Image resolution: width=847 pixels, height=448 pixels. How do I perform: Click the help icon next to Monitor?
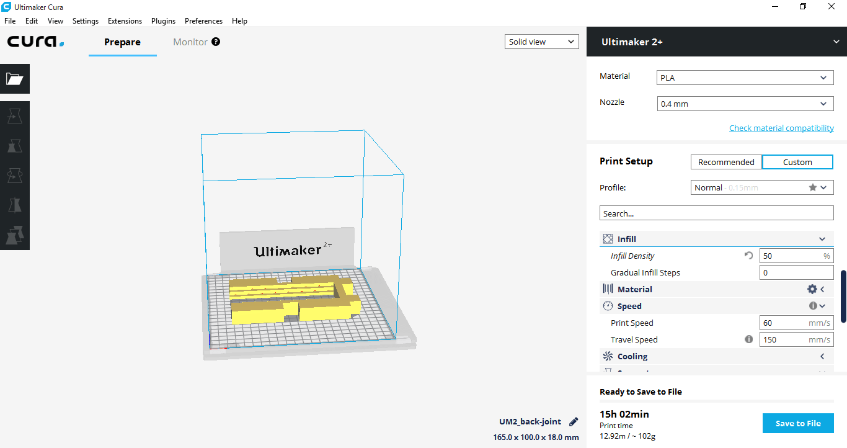216,42
